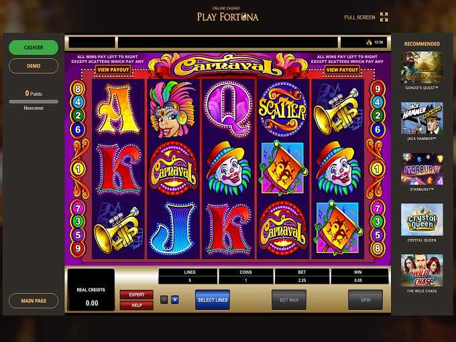Screen dimensions: 456x342
Task: Click the Scatter symbol on reels
Action: (282, 110)
